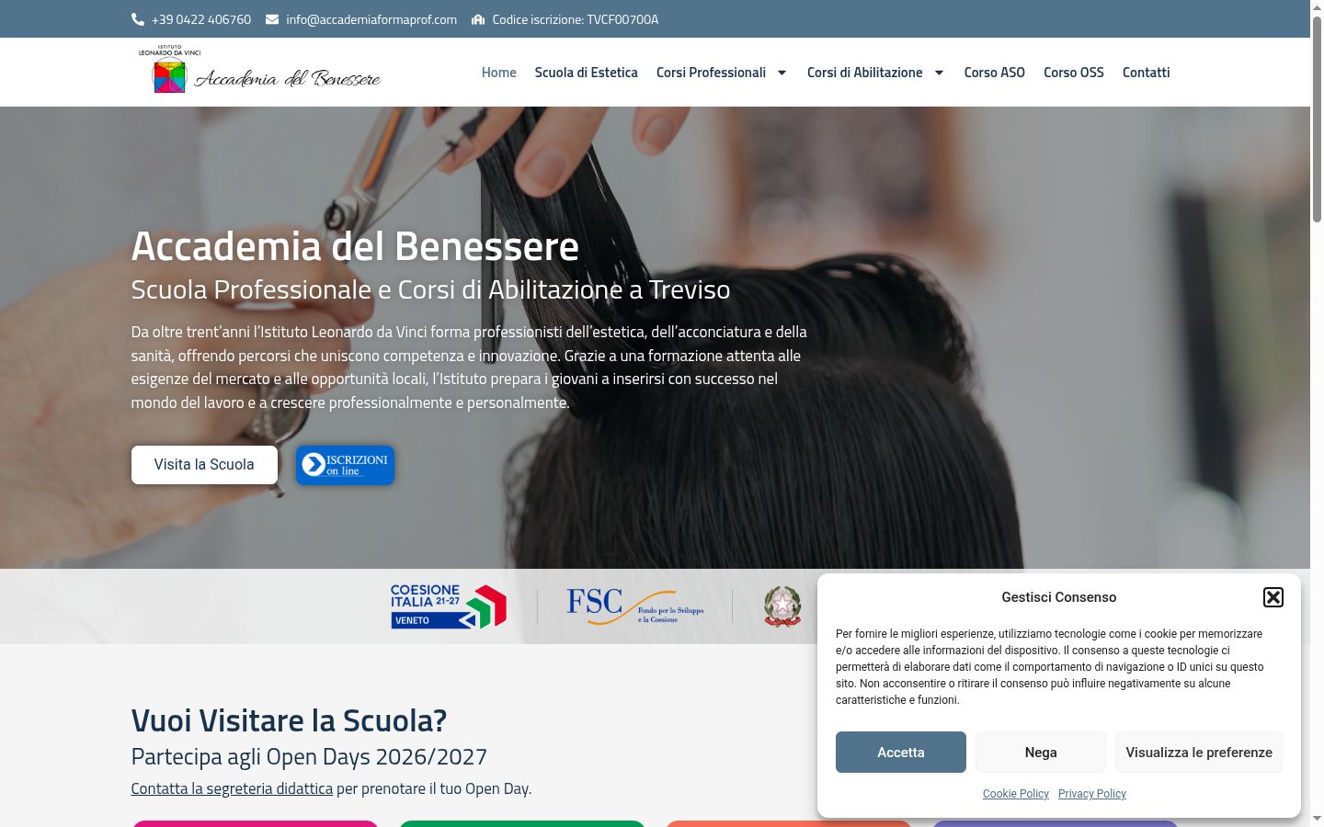Image resolution: width=1324 pixels, height=827 pixels.
Task: Click the page vertical scrollbar thumb
Action: 1317,119
